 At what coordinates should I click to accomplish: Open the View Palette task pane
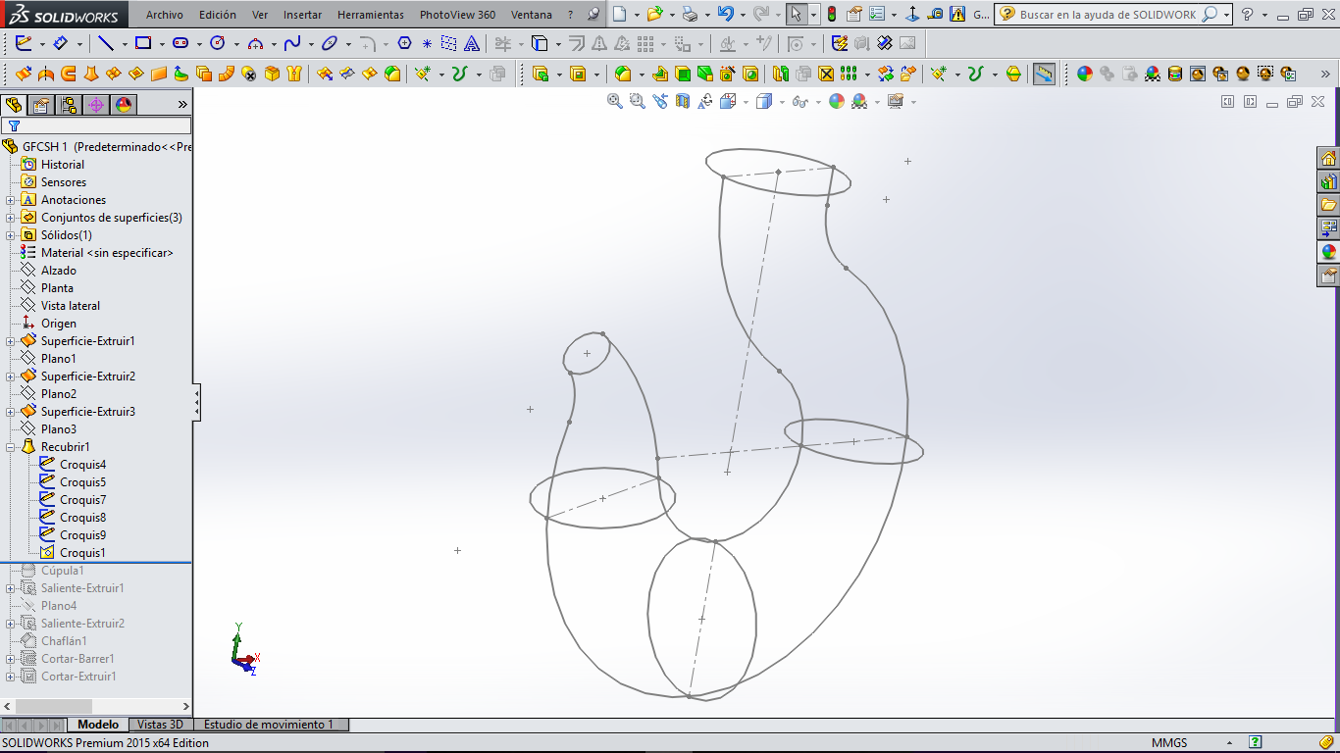pyautogui.click(x=1328, y=228)
